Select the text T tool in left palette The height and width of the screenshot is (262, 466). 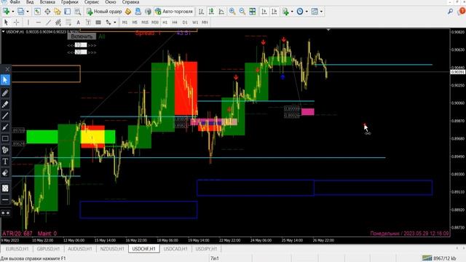point(5,162)
